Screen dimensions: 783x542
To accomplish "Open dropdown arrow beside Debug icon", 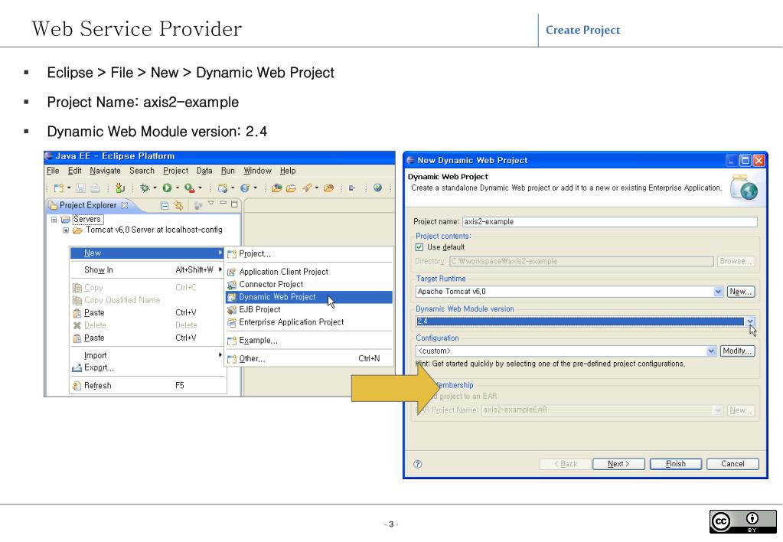I will tap(155, 188).
